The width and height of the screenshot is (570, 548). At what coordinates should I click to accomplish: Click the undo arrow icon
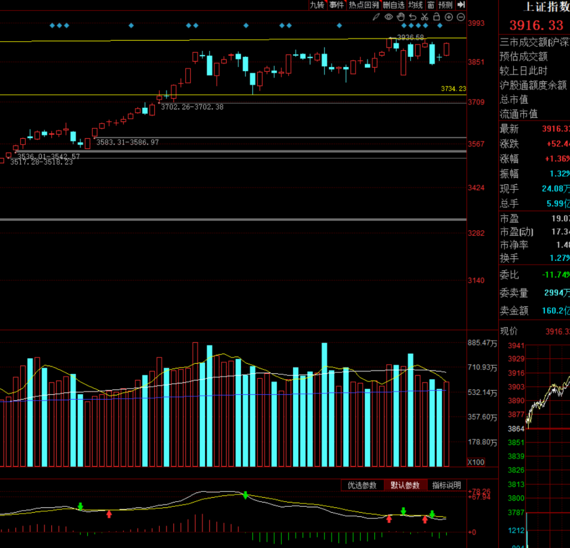413,17
